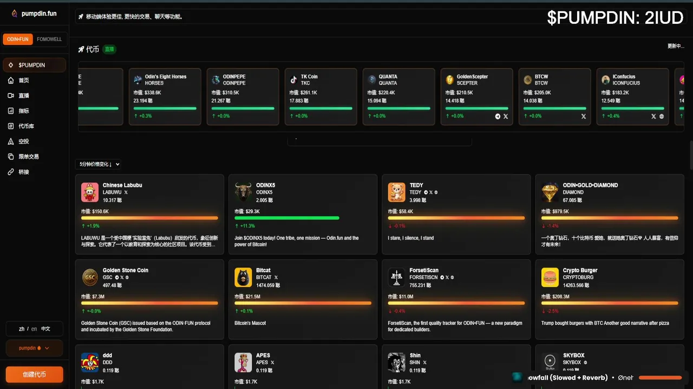Click the Chinese Labubu market cap progress bar
This screenshot has height=389, width=693.
pyautogui.click(x=149, y=218)
